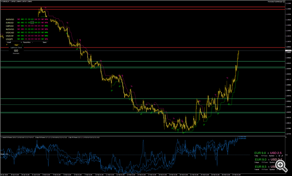
Task: Click the Lighthouse Check label
Action: 16,48
